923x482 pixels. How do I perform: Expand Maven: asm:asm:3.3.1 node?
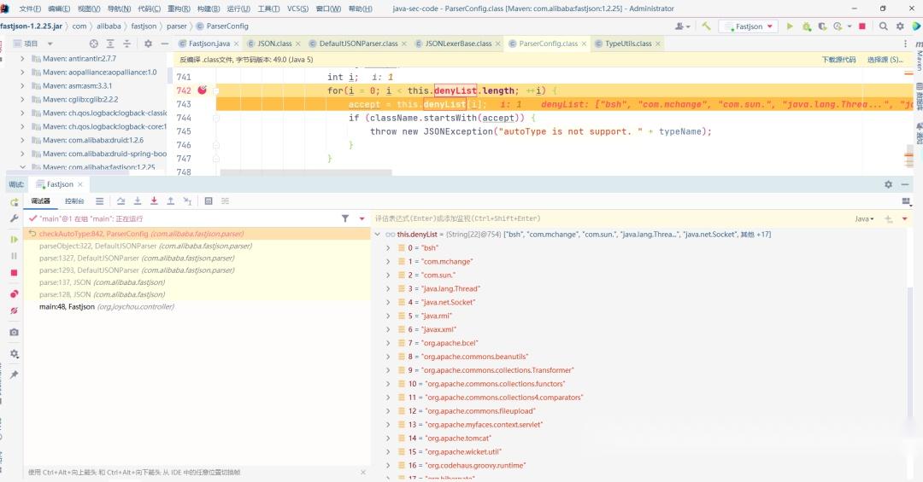click(x=22, y=86)
